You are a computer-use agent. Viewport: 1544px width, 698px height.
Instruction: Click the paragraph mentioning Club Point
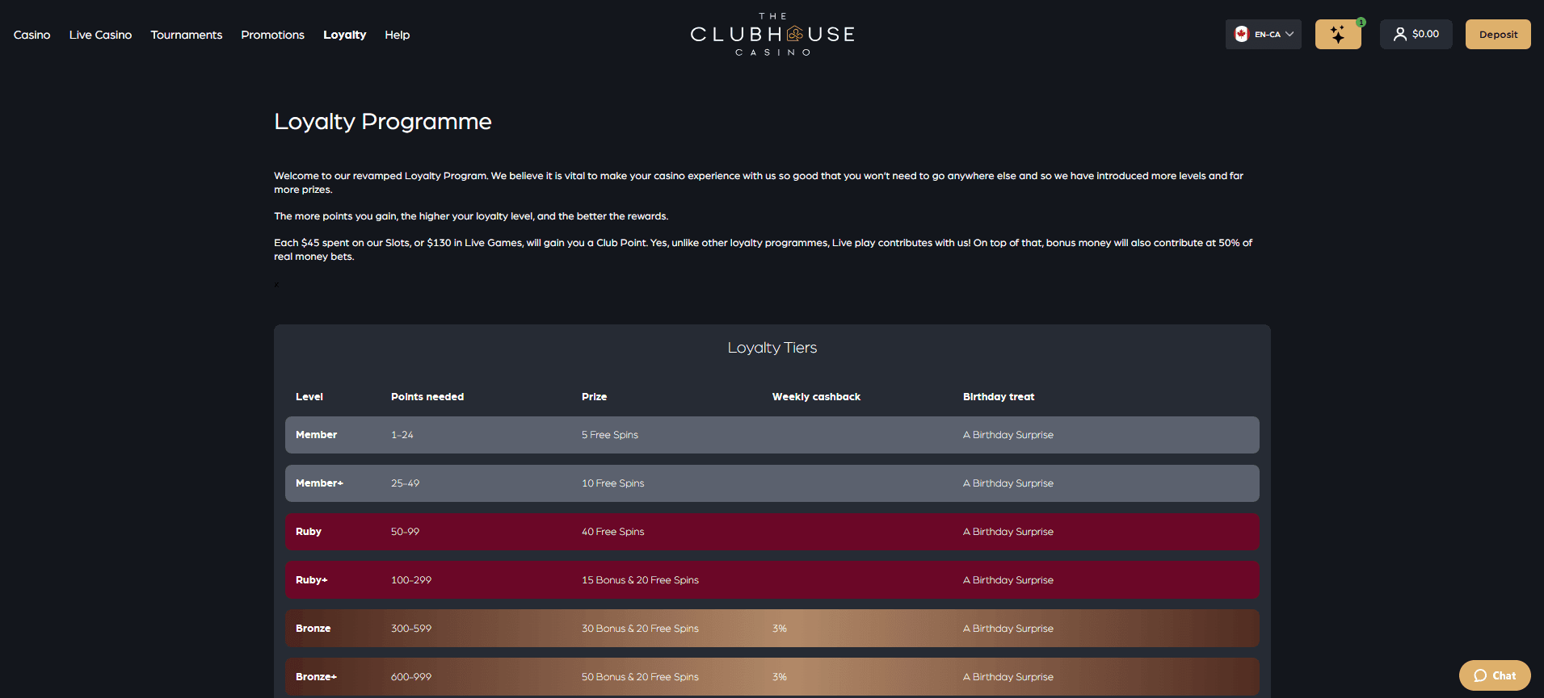tap(764, 249)
